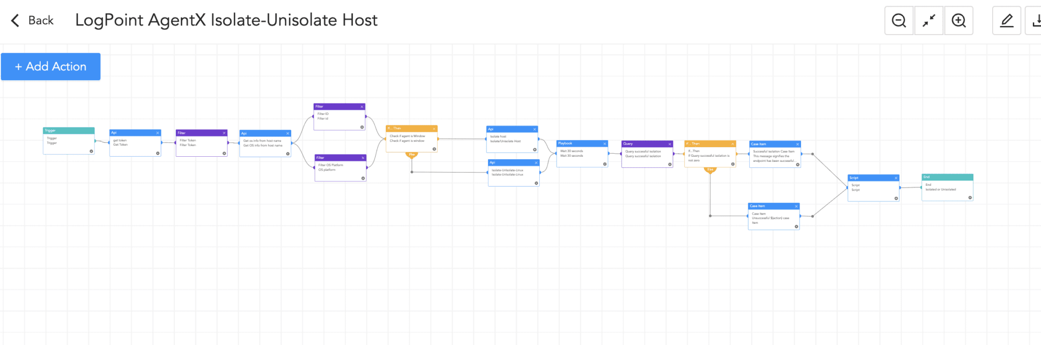Click the zoom out magnifier icon

click(899, 21)
